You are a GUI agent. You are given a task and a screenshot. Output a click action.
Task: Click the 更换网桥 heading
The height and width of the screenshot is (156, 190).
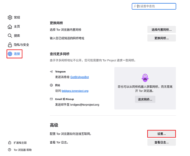click(56, 23)
